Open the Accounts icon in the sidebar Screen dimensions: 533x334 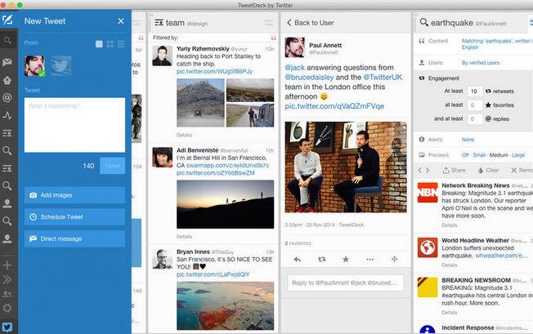pos(7,294)
